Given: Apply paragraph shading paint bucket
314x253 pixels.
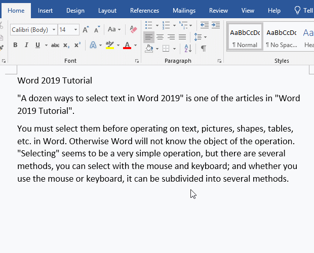Looking at the screenshot, I should point(149,49).
